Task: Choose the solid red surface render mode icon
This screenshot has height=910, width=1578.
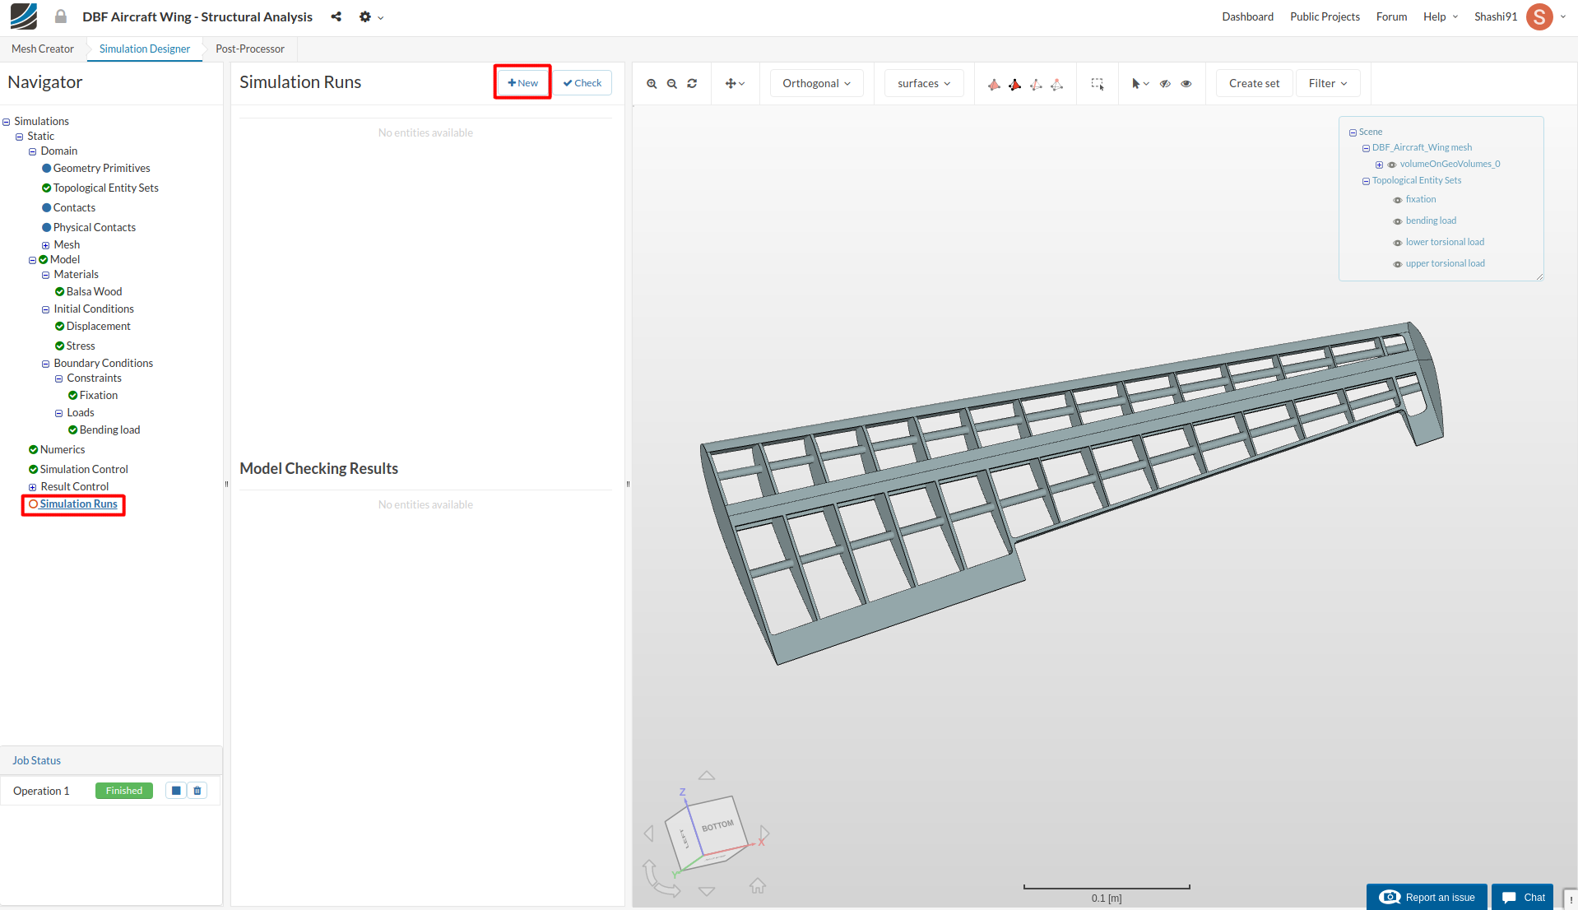Action: click(x=994, y=84)
